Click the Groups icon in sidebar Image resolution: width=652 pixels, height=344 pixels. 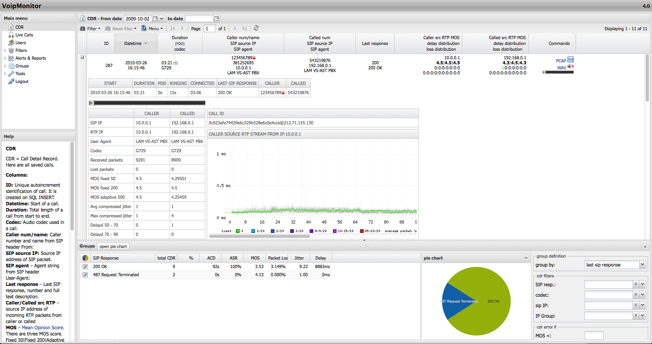click(x=11, y=66)
